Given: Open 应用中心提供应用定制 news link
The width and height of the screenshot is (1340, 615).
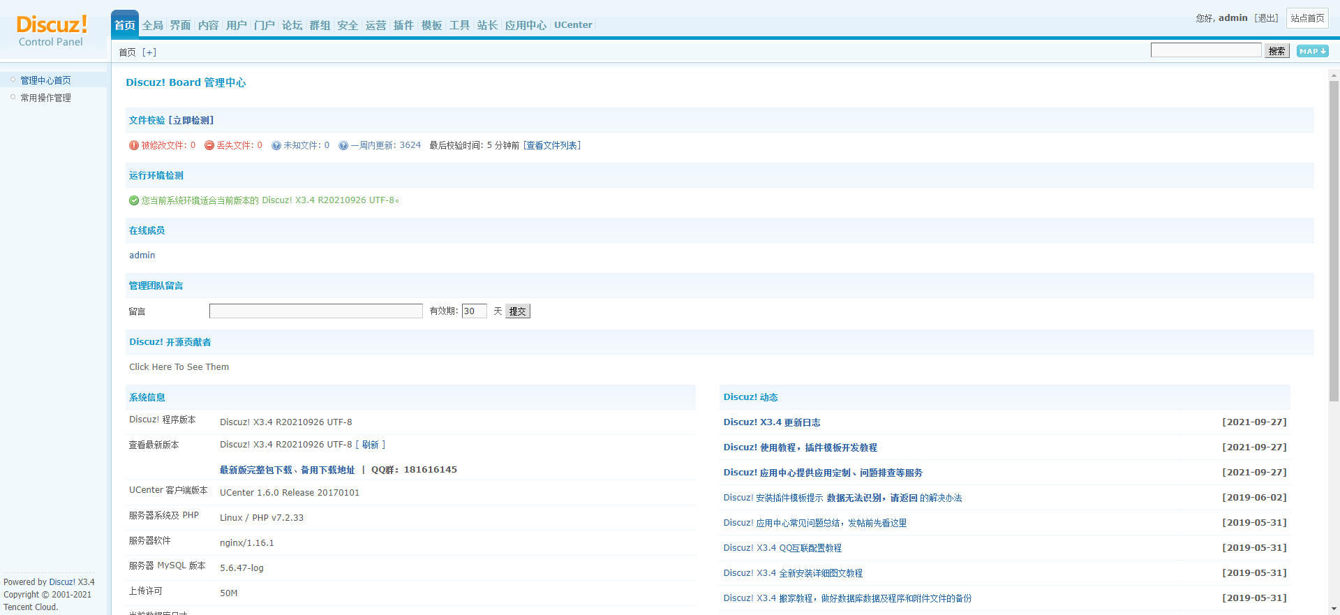Looking at the screenshot, I should click(823, 473).
